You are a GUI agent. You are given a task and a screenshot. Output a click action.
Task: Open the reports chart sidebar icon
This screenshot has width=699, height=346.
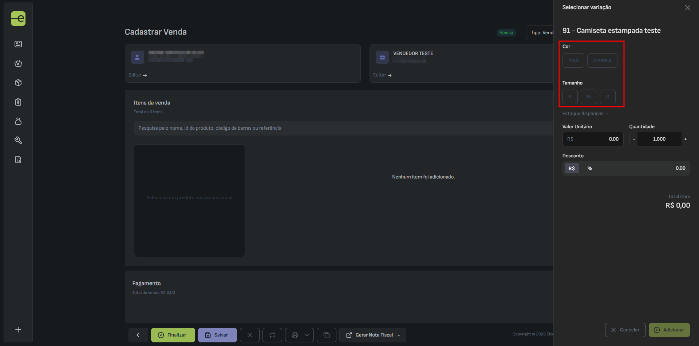point(18,160)
